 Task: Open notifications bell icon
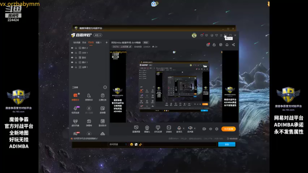[227, 45]
